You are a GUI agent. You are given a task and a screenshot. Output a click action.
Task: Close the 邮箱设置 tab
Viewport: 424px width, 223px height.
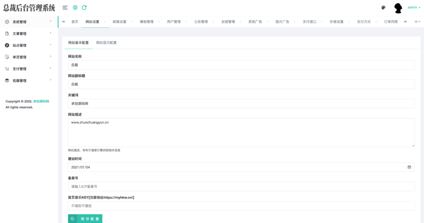point(132,22)
